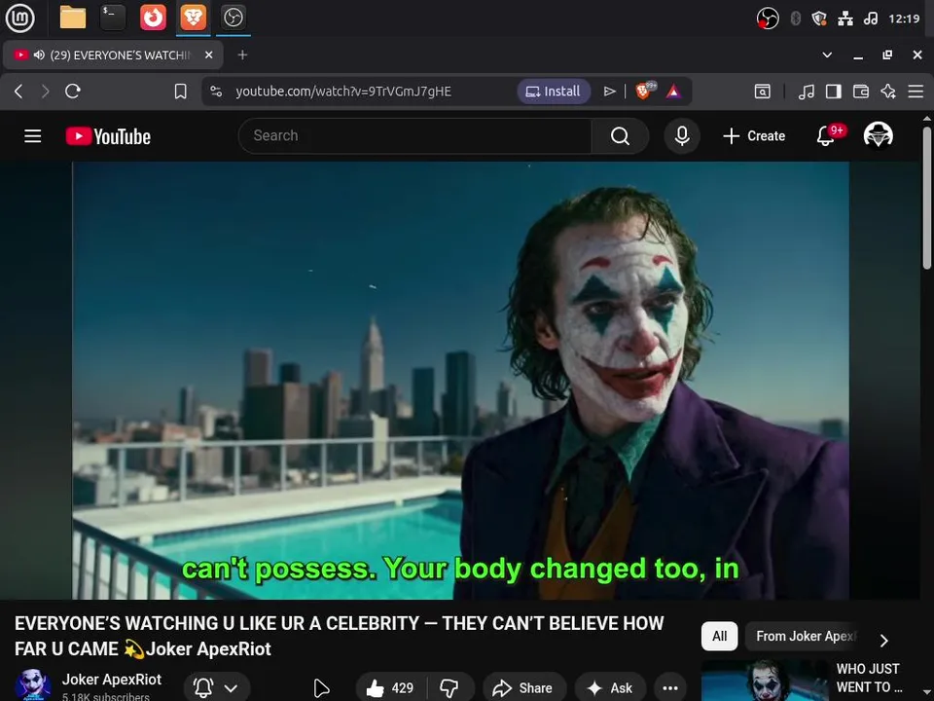The width and height of the screenshot is (934, 701).
Task: Launch the Terminal from the panel
Action: [x=113, y=18]
